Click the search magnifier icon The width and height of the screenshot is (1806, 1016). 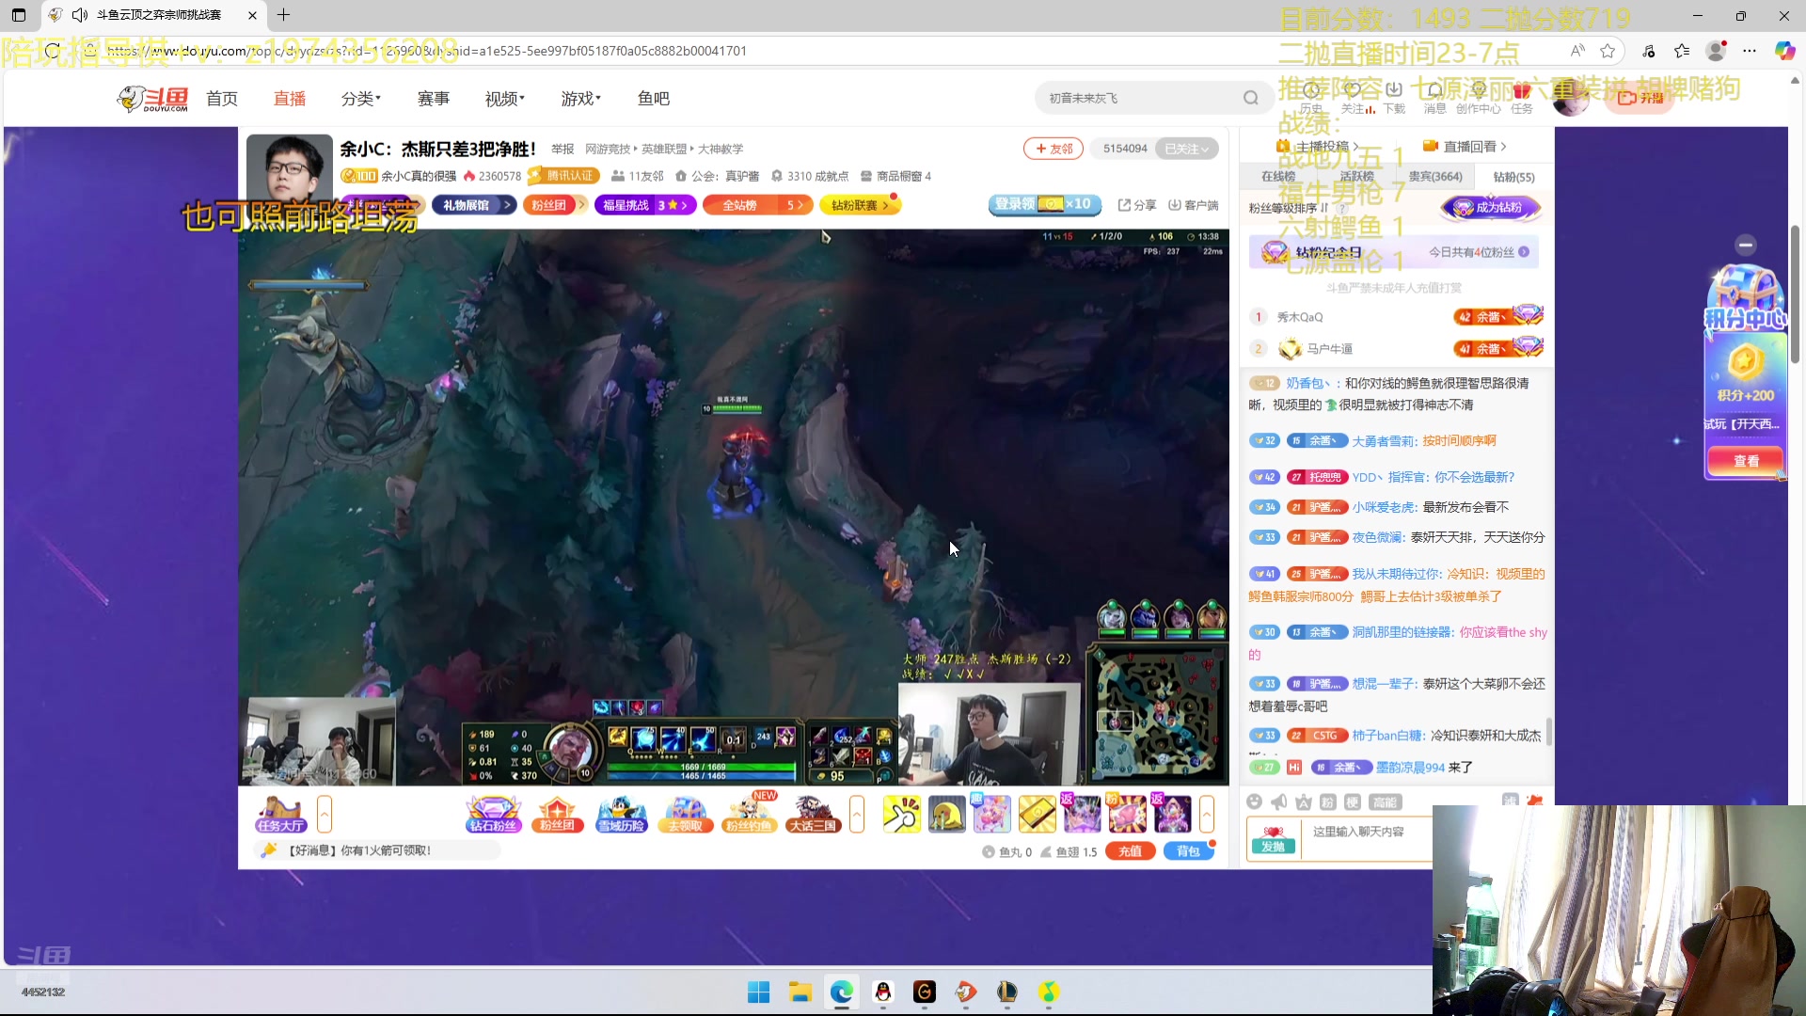pos(1250,98)
